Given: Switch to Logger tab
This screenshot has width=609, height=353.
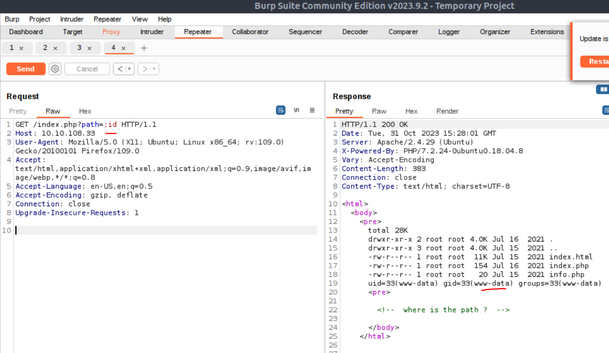Looking at the screenshot, I should [449, 32].
